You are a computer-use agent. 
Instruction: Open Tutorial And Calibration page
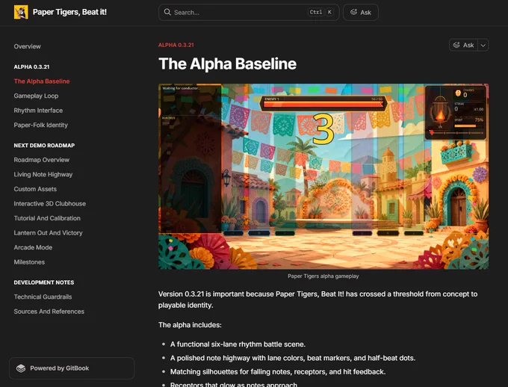[47, 218]
